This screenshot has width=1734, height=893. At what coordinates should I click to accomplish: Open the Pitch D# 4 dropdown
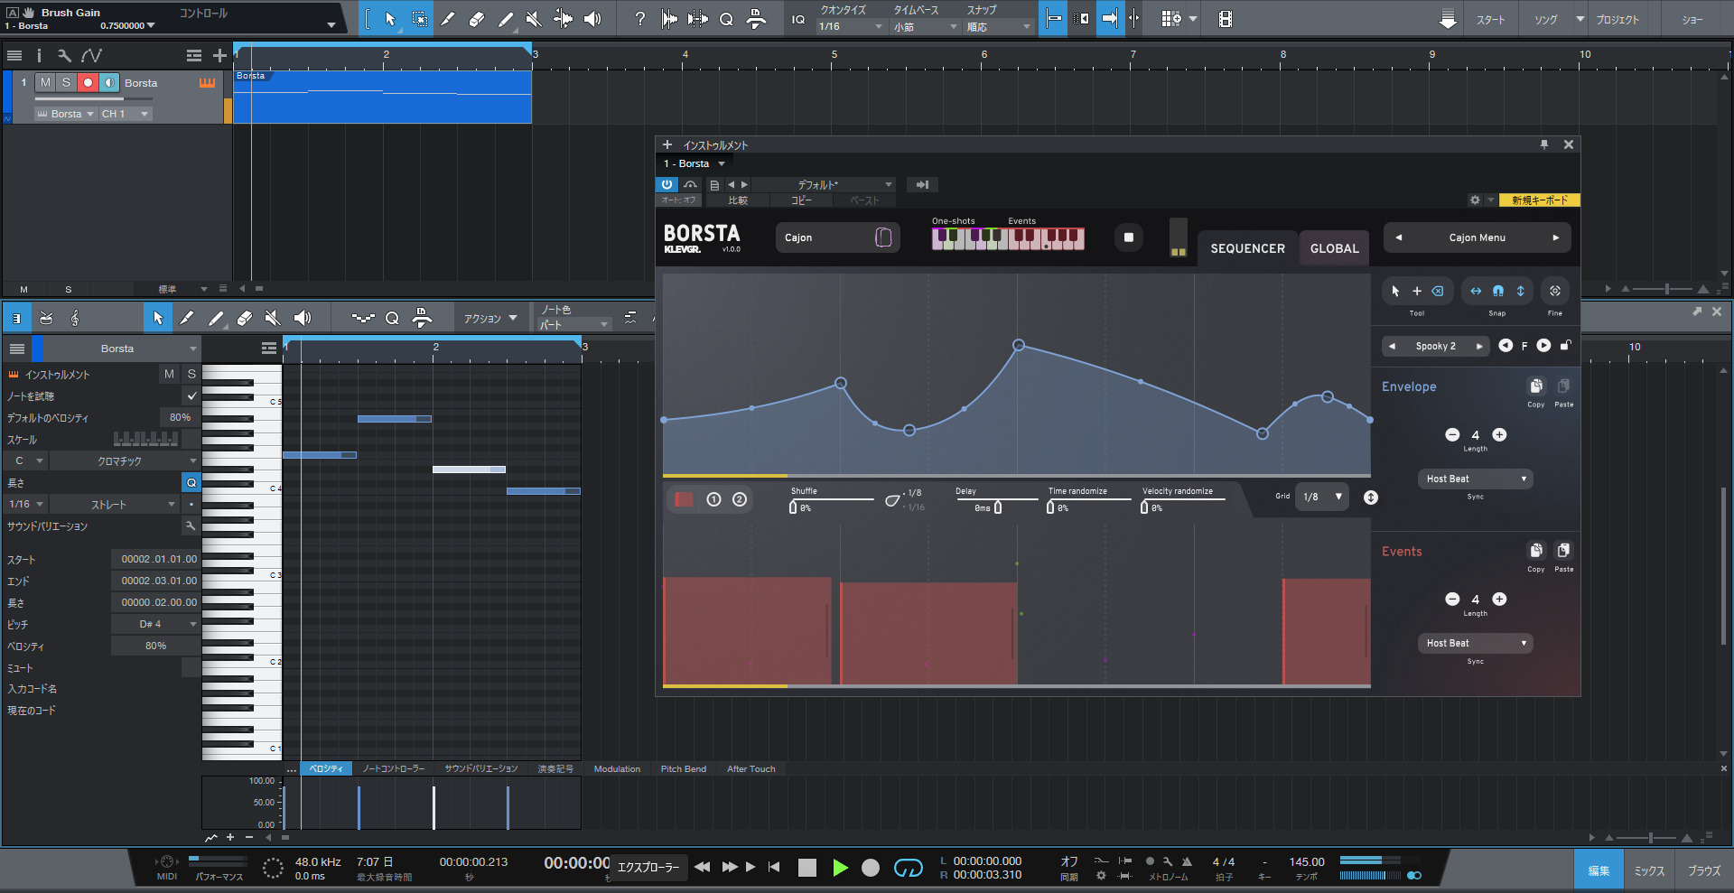(155, 624)
